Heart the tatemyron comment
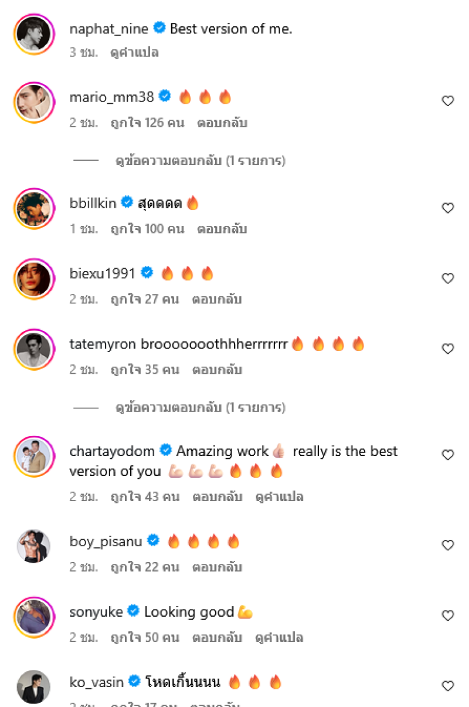Image resolution: width=469 pixels, height=707 pixels. 448,349
